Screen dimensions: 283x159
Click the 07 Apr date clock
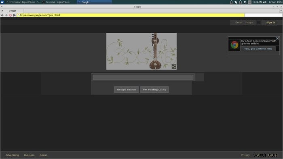[x=276, y=2]
